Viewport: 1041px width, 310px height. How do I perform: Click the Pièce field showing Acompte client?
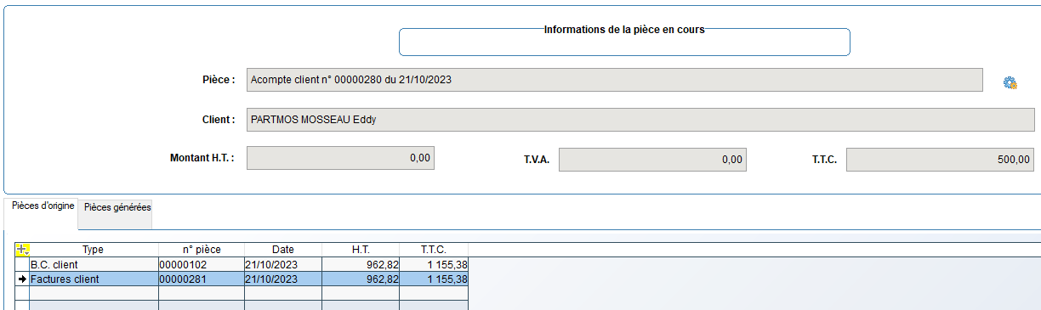(x=614, y=80)
